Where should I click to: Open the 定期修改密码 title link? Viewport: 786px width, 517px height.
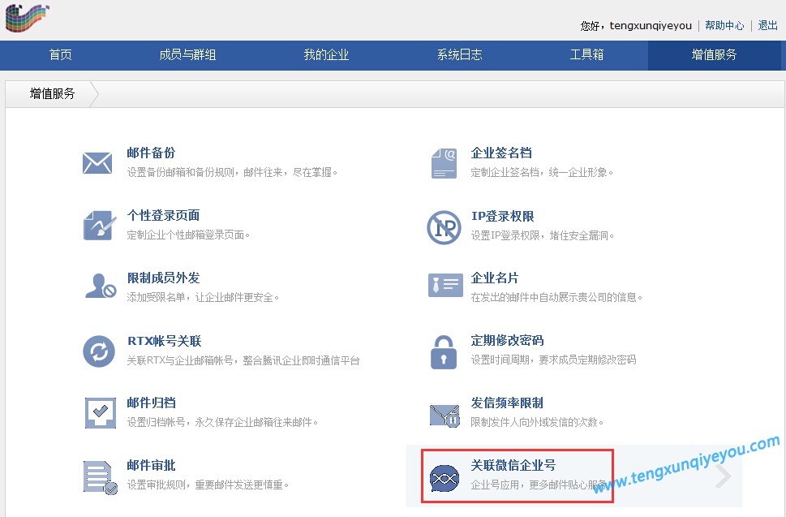(x=507, y=341)
